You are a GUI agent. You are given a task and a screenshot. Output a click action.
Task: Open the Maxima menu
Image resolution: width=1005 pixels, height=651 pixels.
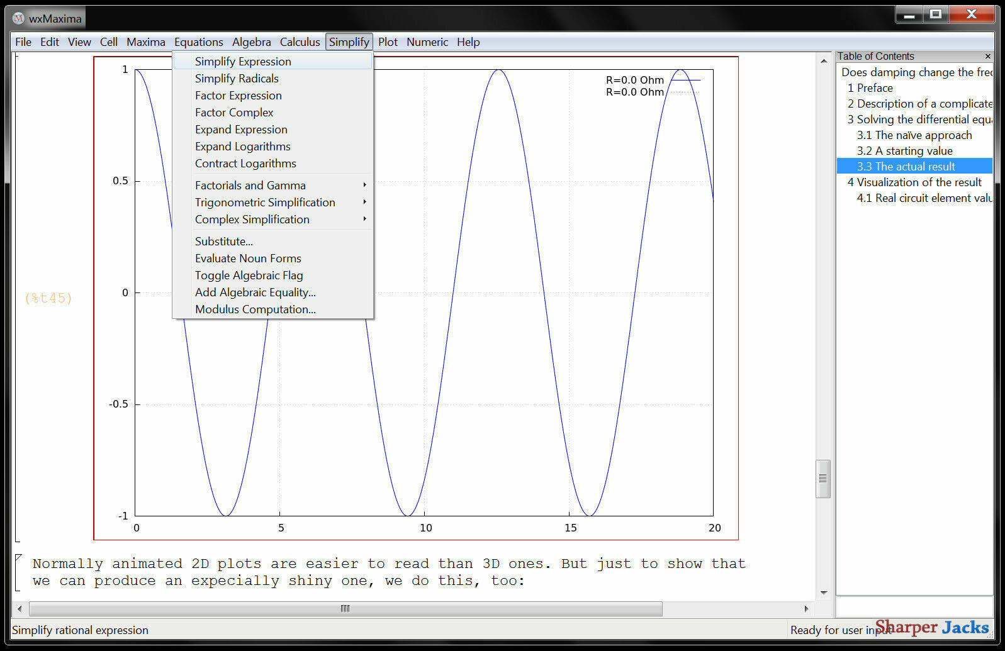click(146, 42)
